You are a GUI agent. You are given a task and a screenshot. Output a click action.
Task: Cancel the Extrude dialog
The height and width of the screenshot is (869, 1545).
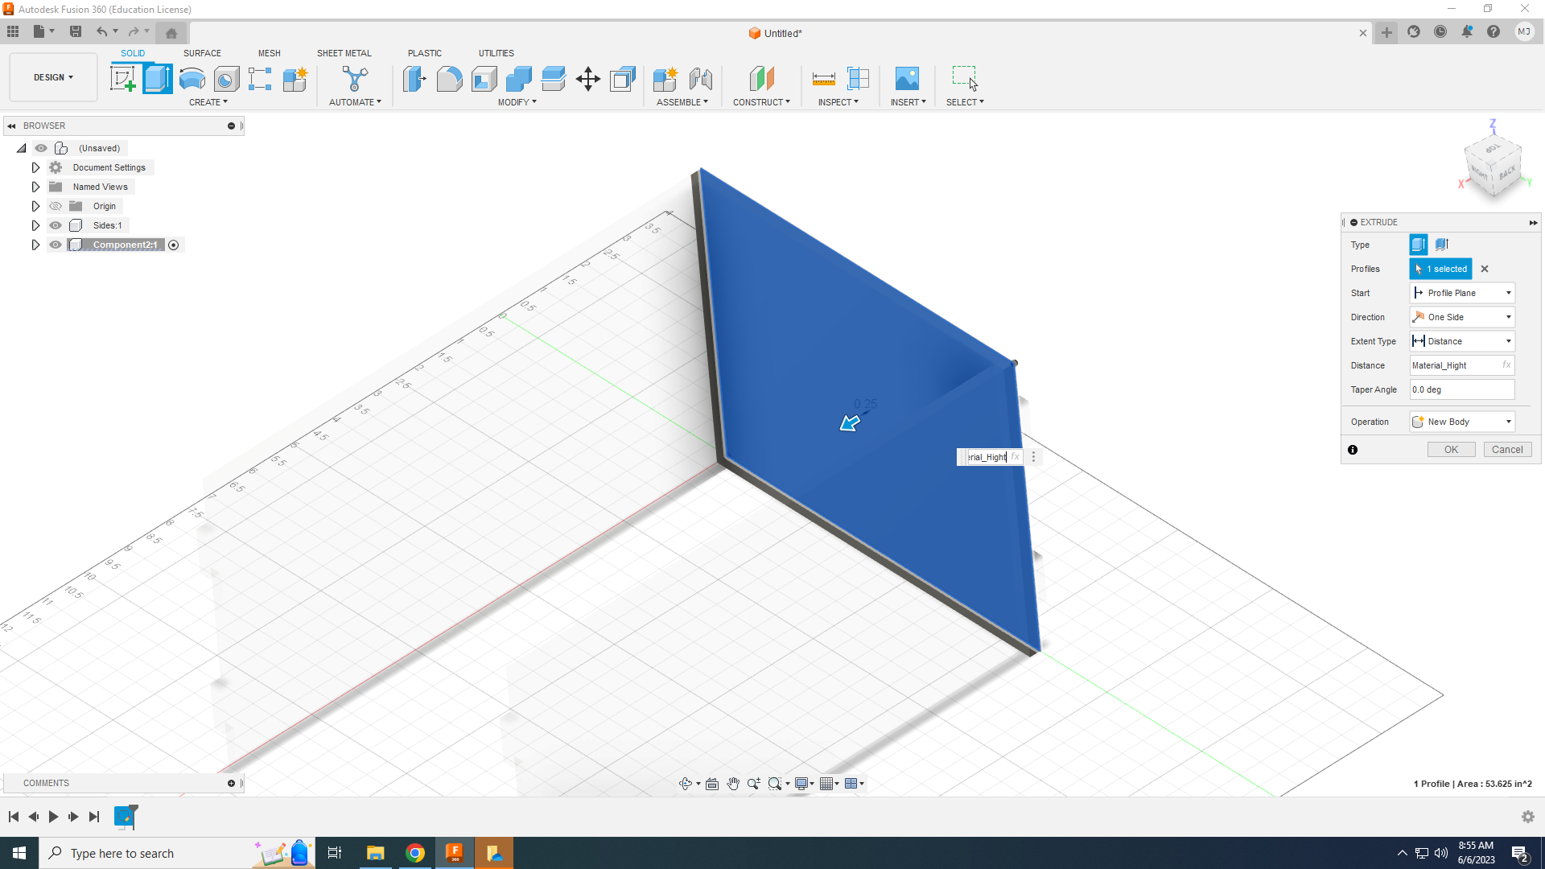tap(1506, 450)
